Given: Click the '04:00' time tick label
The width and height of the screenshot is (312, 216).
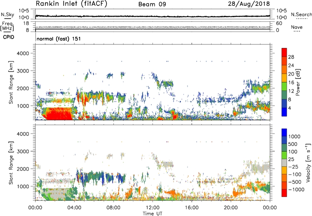Looking at the screenshot, I should pos(74,208).
